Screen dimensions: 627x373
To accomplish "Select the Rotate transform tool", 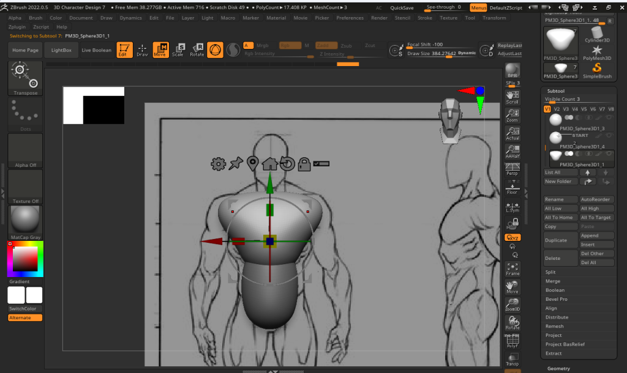I will [197, 50].
